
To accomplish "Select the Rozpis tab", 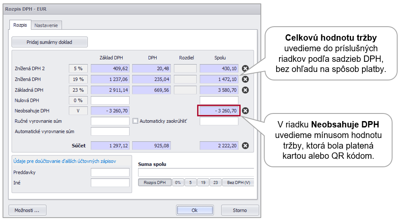I will pyautogui.click(x=20, y=25).
